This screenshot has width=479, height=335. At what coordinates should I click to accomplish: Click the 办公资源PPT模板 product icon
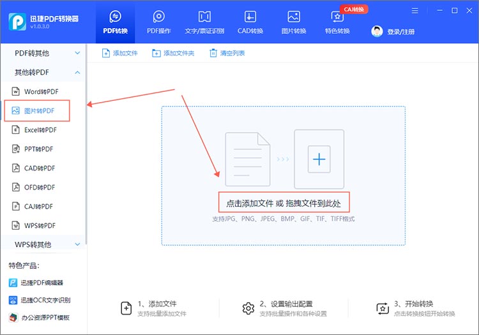pos(13,318)
